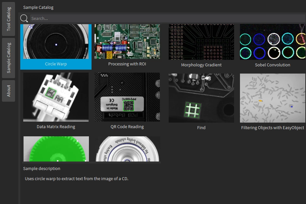Screen dimensions: 306x204
Task: Open the Processing with ROI sample image
Action: (127, 42)
